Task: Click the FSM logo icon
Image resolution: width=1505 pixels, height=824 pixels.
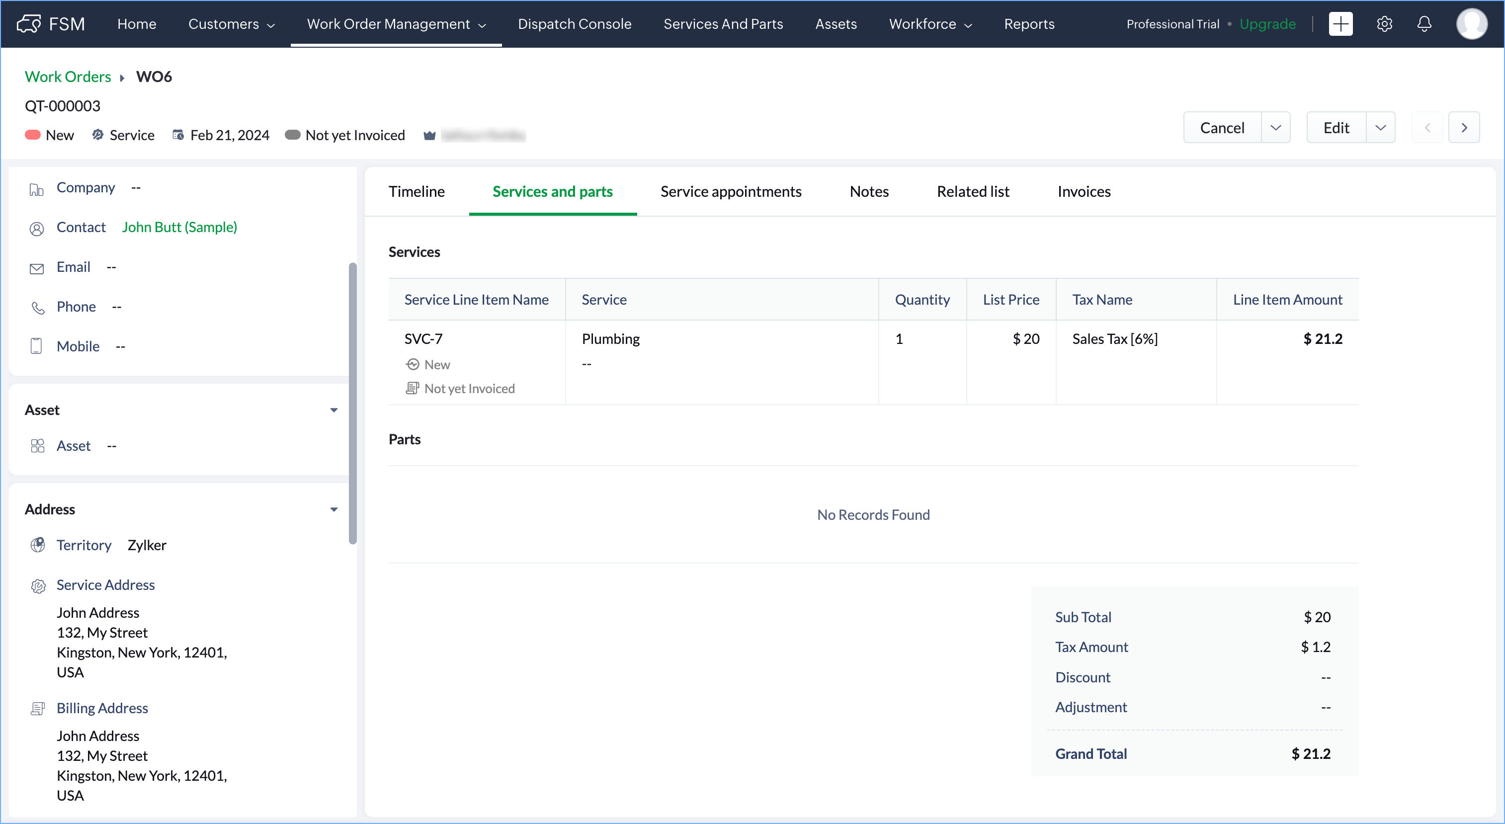Action: pyautogui.click(x=29, y=24)
